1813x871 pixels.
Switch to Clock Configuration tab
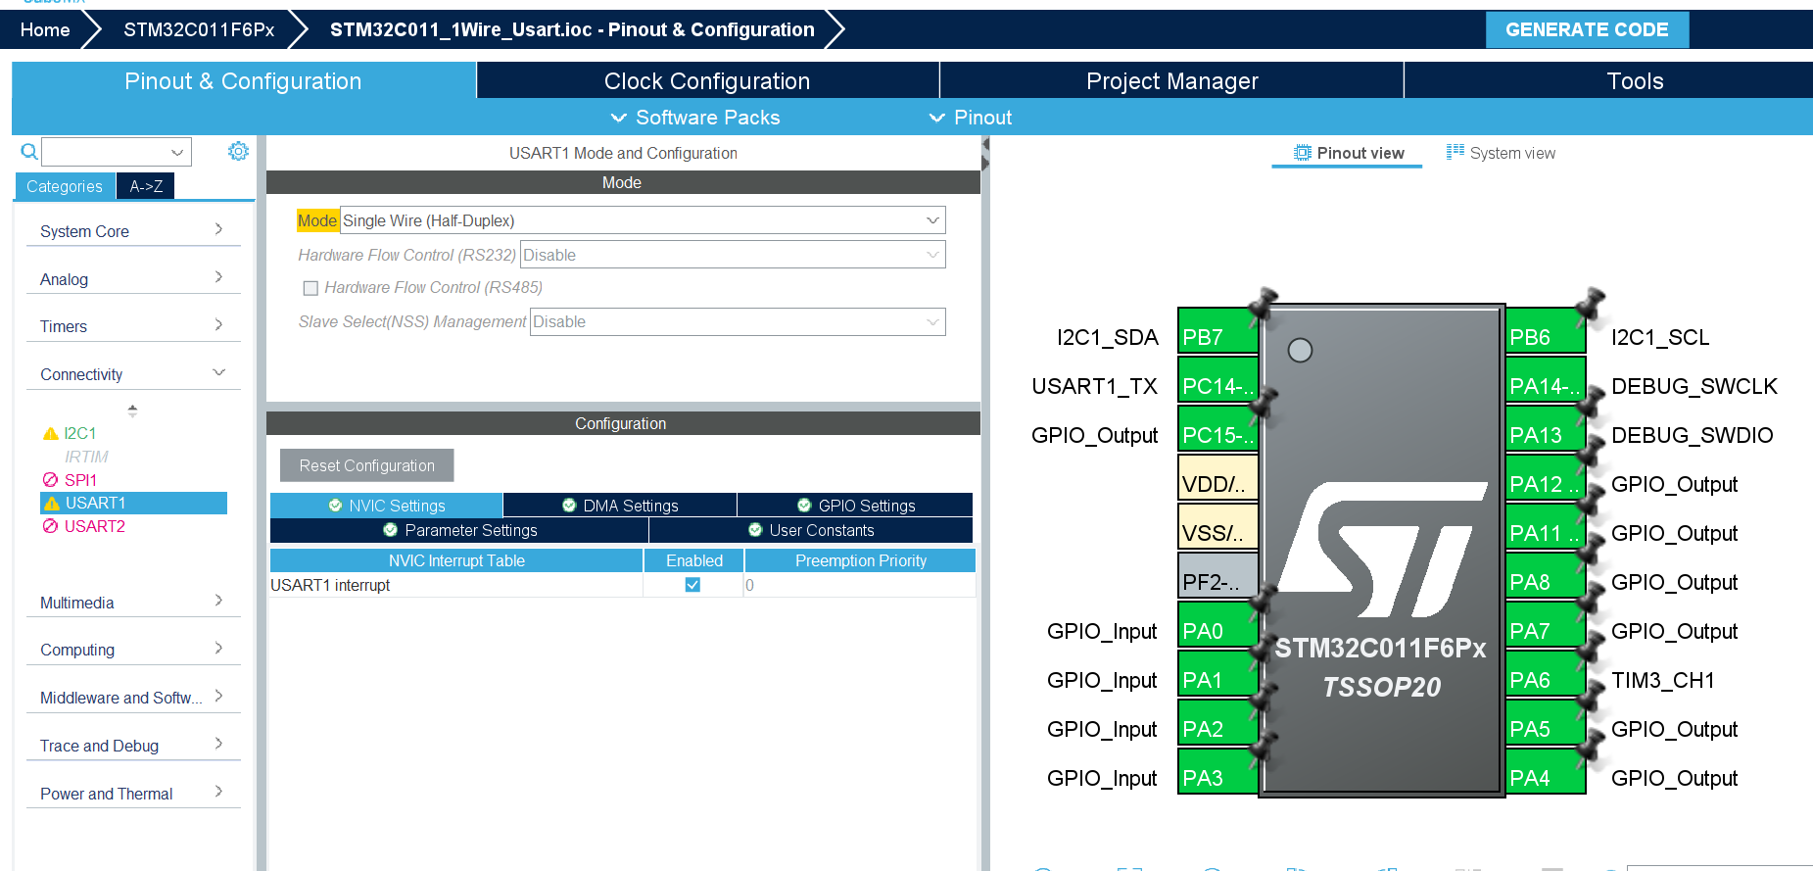pos(706,81)
